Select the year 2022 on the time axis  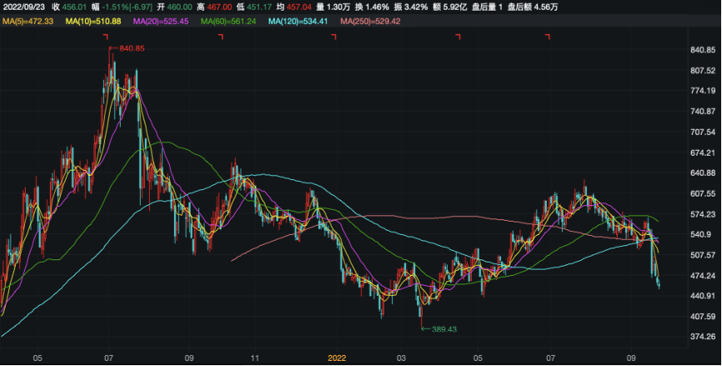(x=337, y=358)
